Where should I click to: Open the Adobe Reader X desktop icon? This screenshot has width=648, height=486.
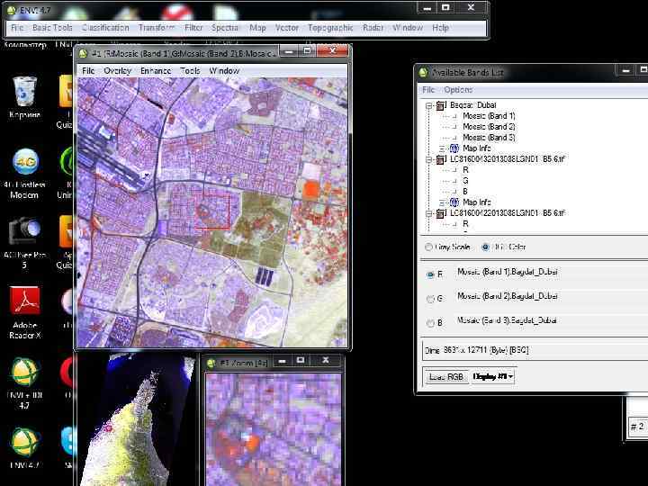[25, 301]
